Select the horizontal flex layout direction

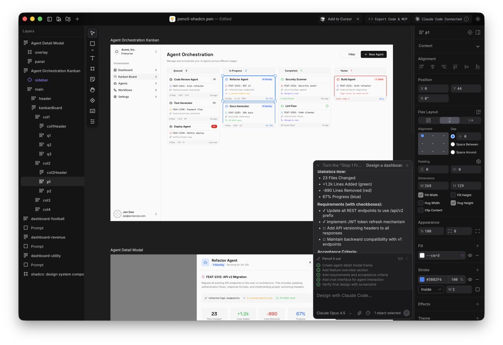pyautogui.click(x=471, y=120)
